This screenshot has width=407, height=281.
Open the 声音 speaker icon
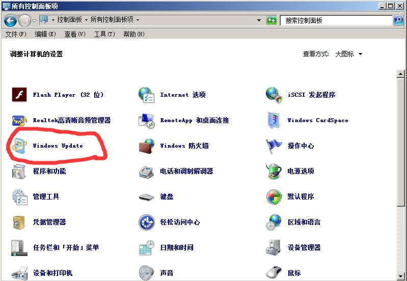tap(146, 273)
